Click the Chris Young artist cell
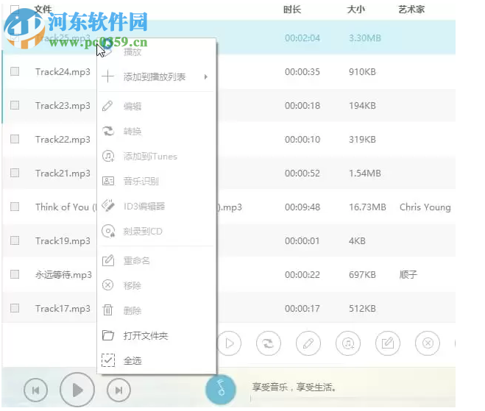Screen dimensions: 485x411 tap(425, 207)
